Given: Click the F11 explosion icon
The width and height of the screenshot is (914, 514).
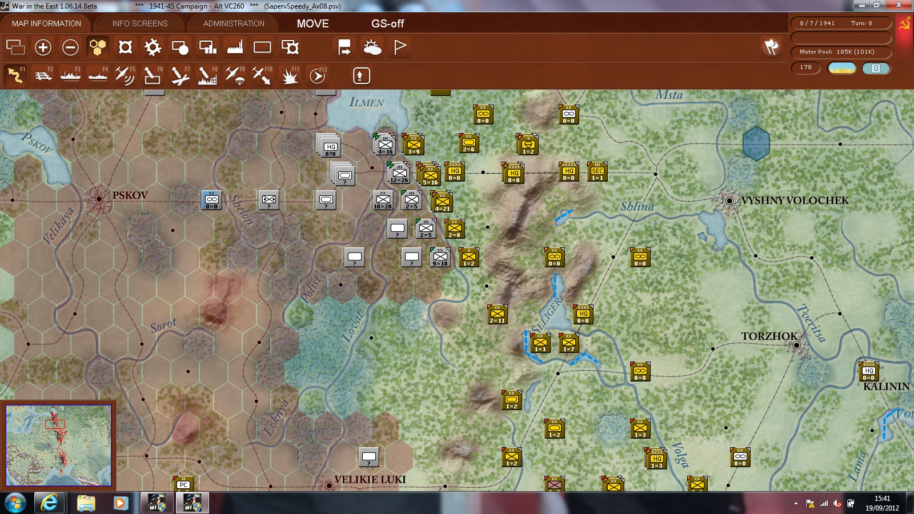Looking at the screenshot, I should tap(290, 75).
